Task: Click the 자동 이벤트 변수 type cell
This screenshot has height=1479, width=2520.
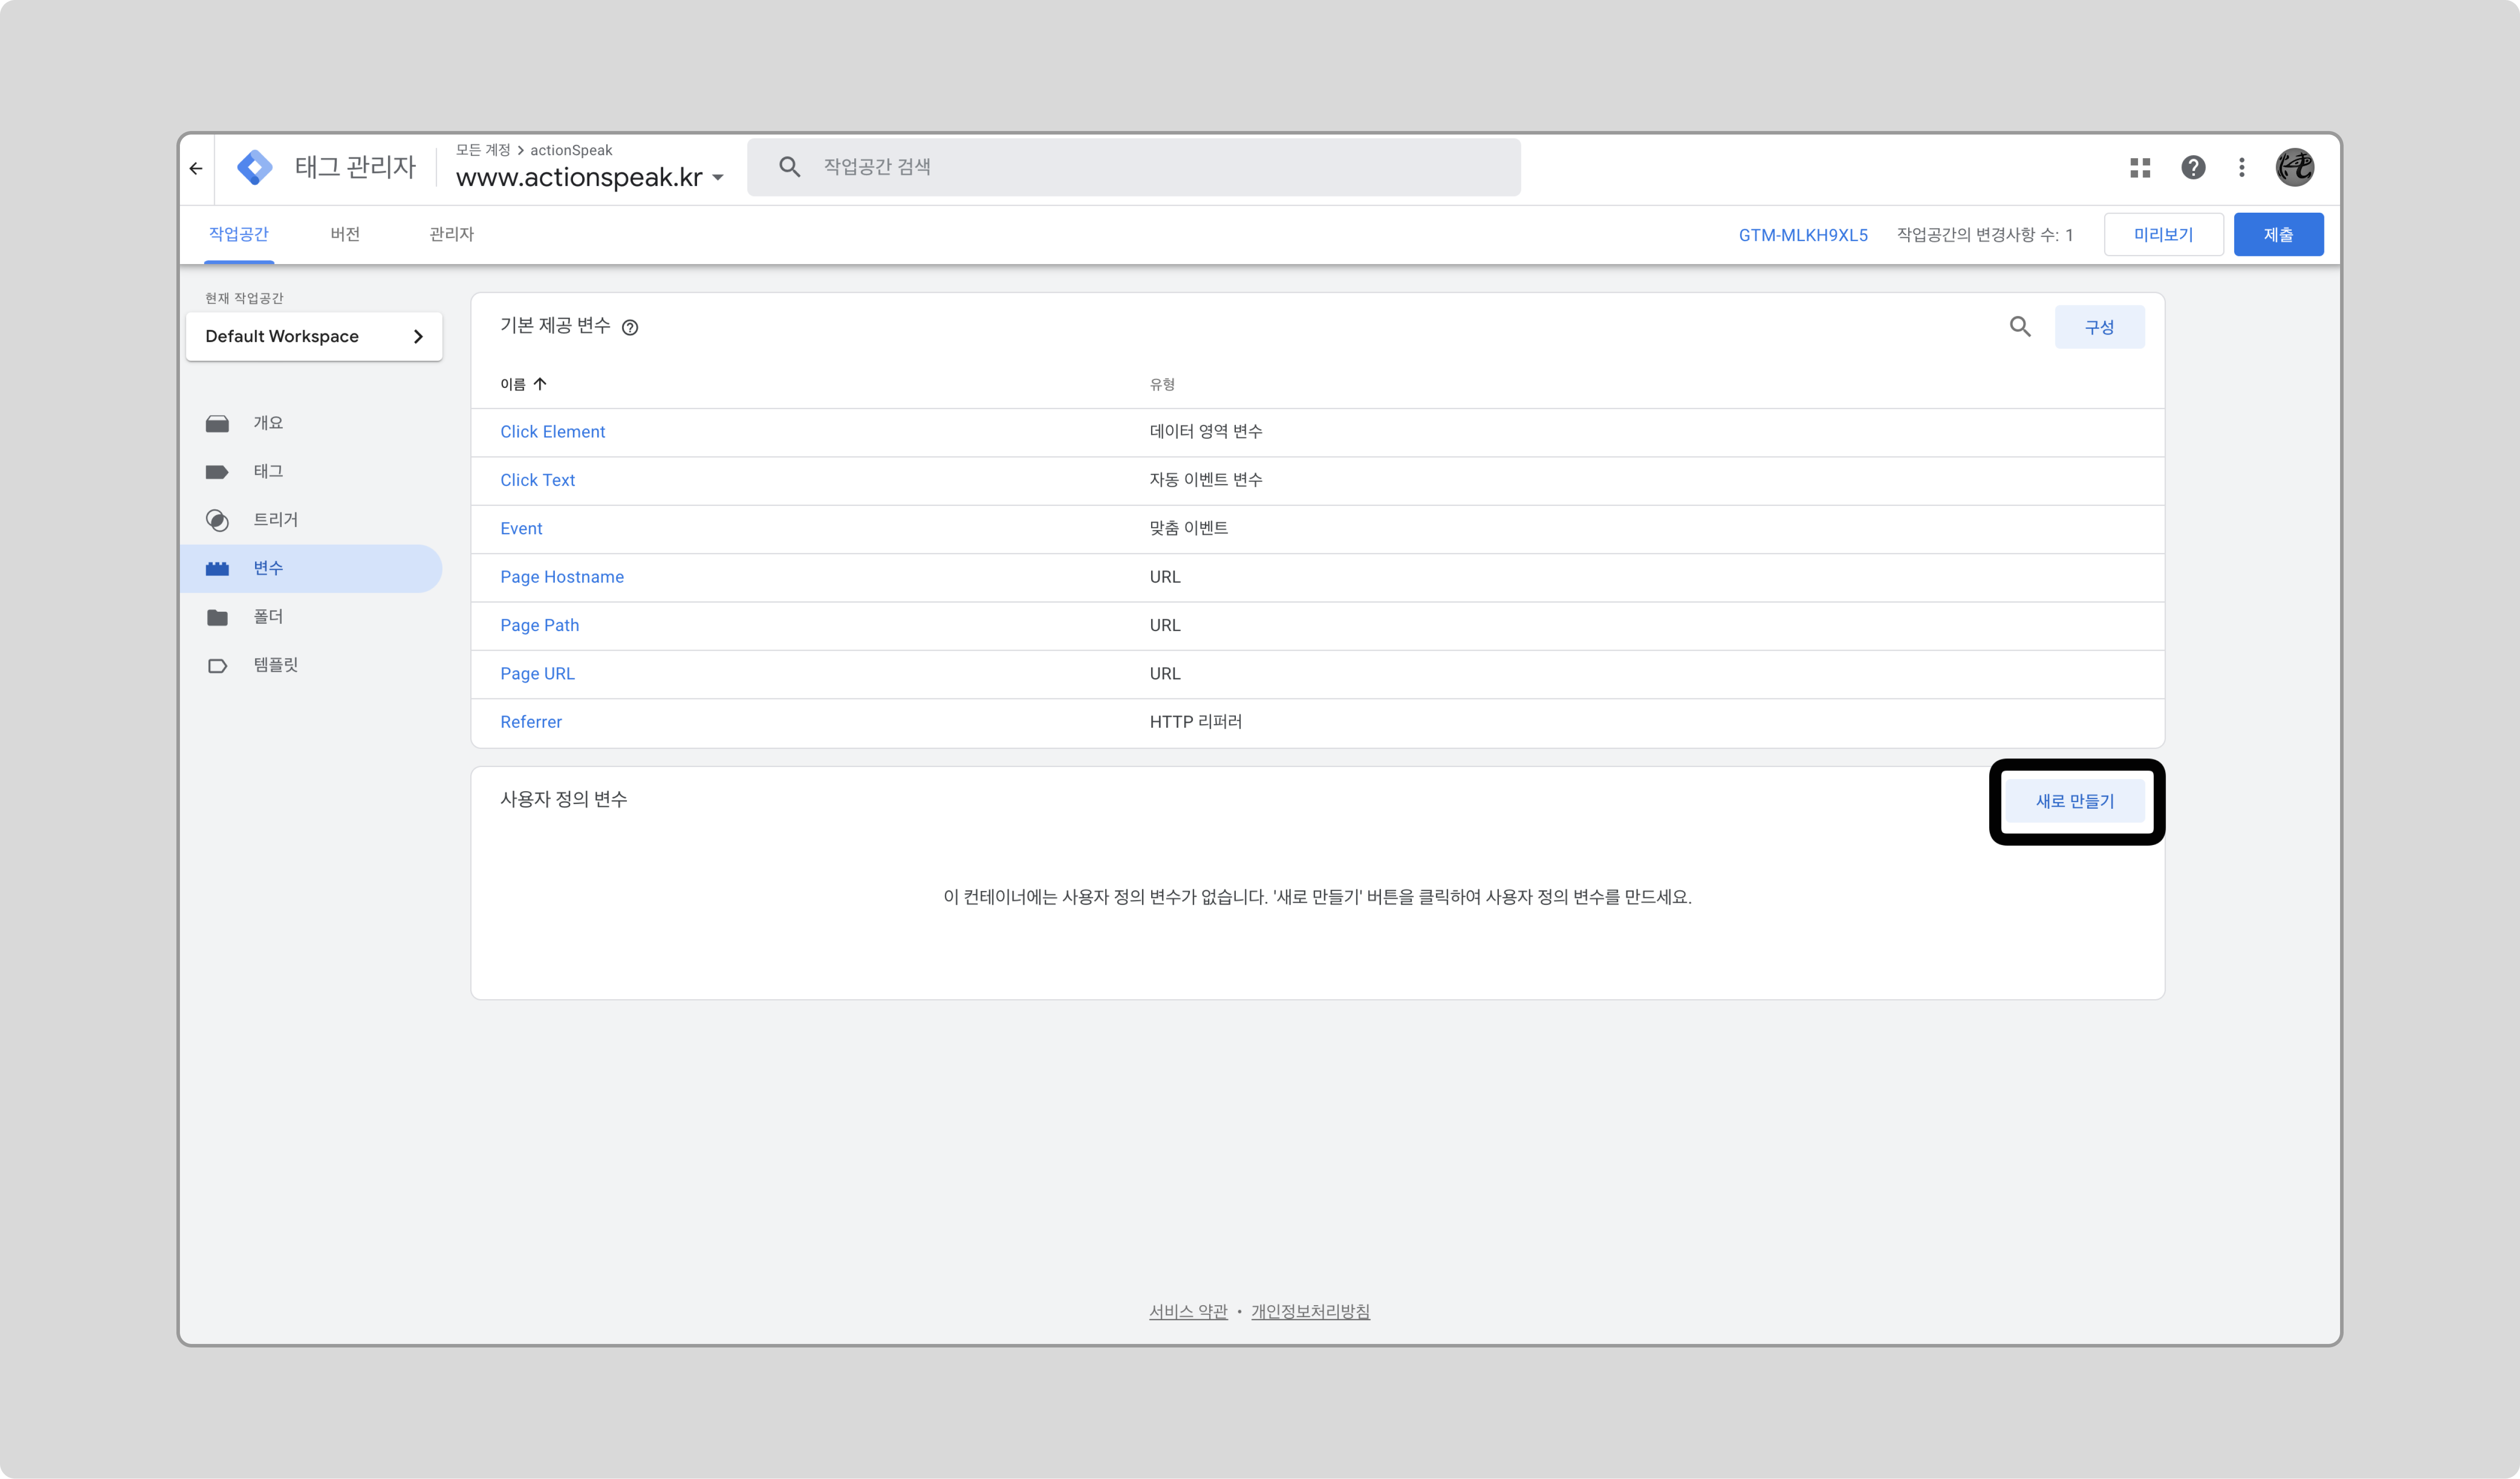Action: [x=1206, y=480]
